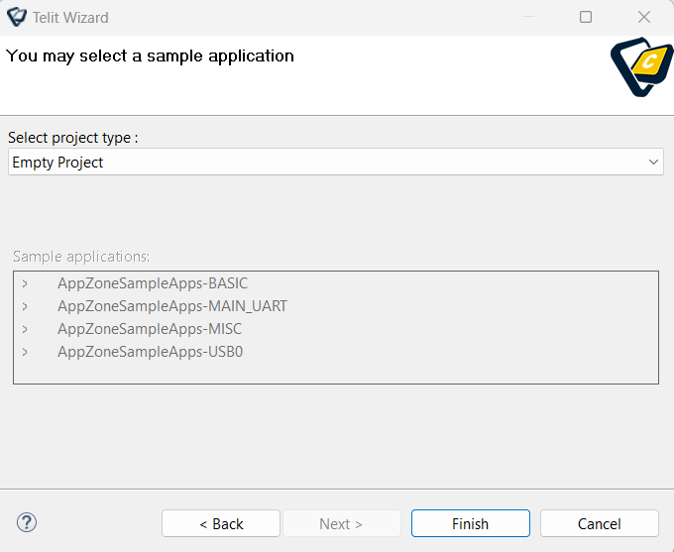Screen dimensions: 674x552
Task: Cancel the Telit Wizard
Action: [600, 523]
